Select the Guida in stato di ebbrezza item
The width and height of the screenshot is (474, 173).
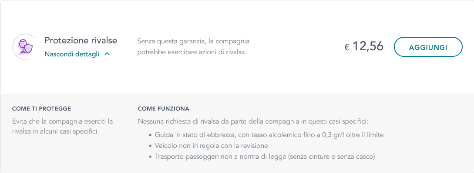click(x=269, y=135)
